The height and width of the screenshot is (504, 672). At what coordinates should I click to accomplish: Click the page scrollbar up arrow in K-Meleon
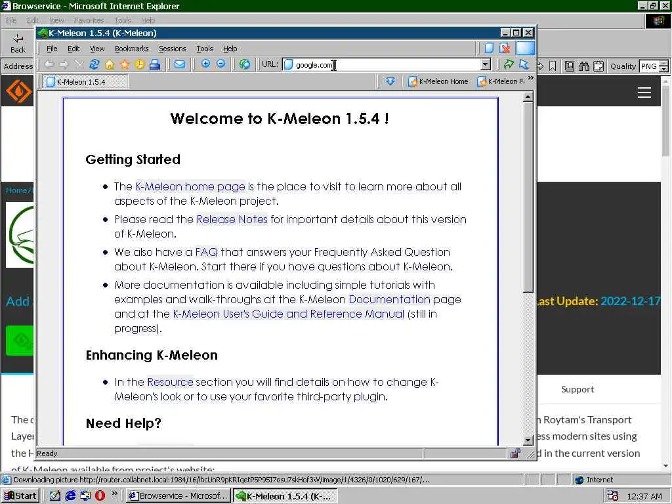[x=528, y=97]
